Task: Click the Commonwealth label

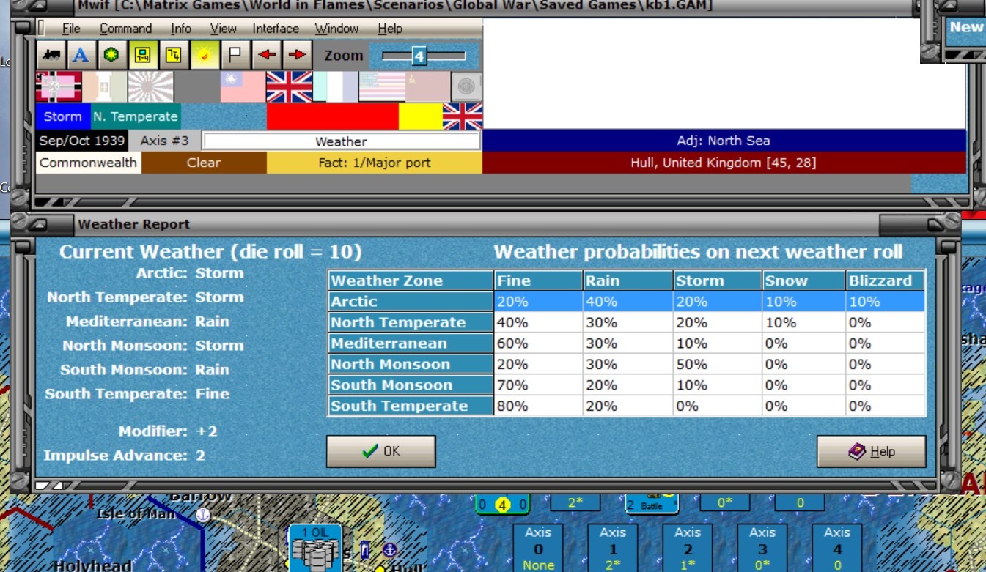Action: [89, 163]
